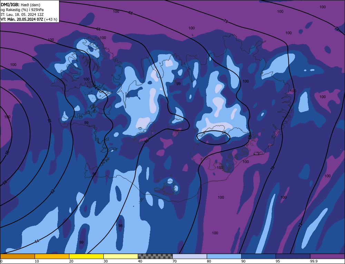Select the dark navy 95–99.9 legend swatch
The image size is (345, 264).
(293, 256)
